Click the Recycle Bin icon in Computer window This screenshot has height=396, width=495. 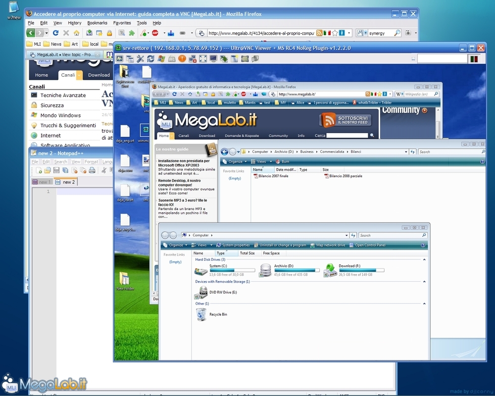pos(201,314)
